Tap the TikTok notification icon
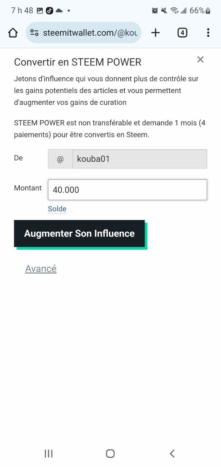 (x=49, y=11)
